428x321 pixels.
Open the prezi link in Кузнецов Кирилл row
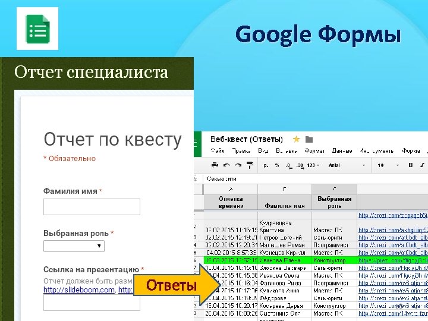(x=393, y=253)
